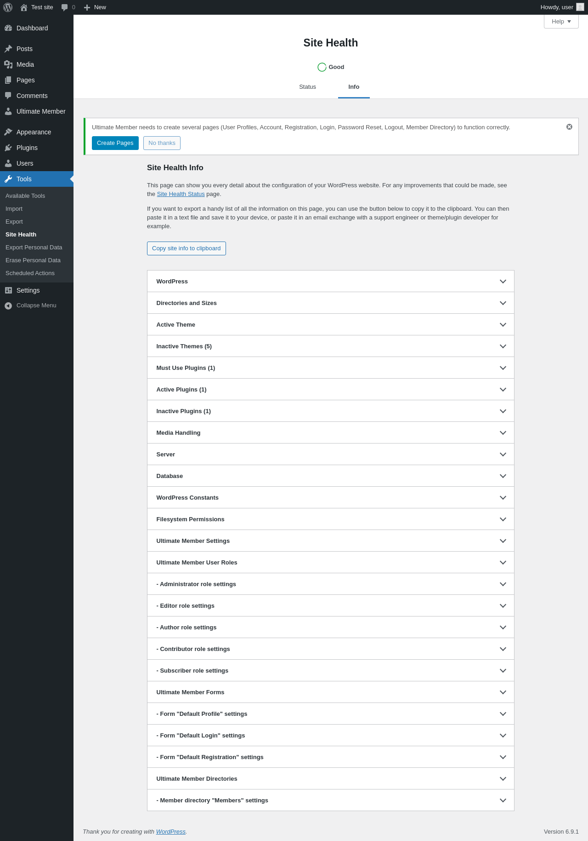Click the Appearance paintbrush icon
Image resolution: width=588 pixels, height=841 pixels.
tap(8, 132)
